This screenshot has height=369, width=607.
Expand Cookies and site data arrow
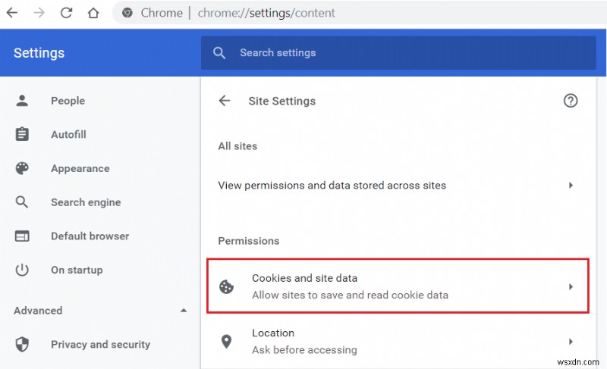(x=571, y=286)
